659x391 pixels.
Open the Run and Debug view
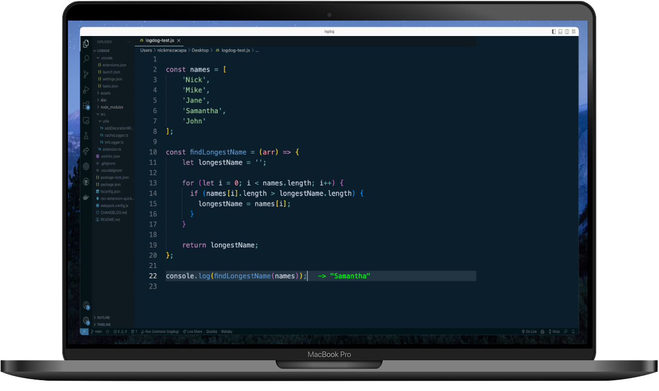coord(86,90)
